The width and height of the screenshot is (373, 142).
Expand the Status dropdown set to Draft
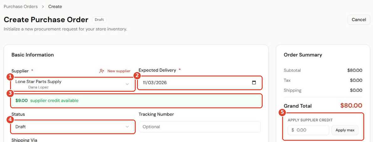(x=73, y=127)
